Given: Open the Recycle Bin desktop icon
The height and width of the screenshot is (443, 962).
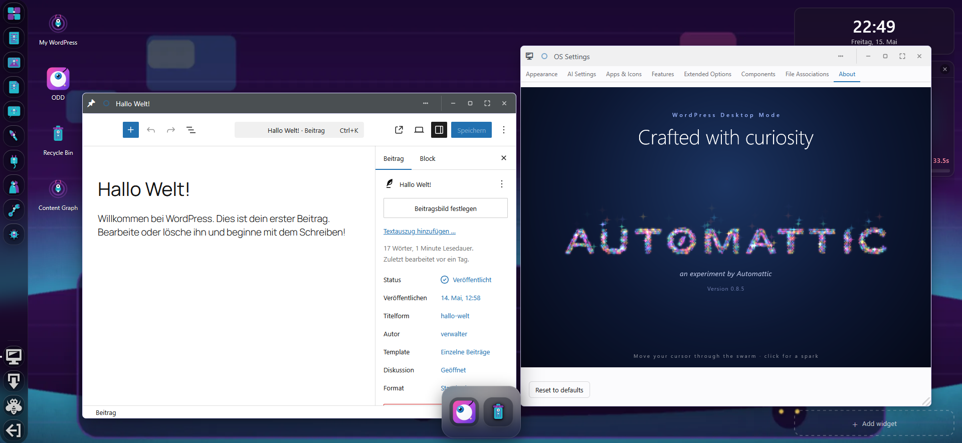Looking at the screenshot, I should (58, 140).
